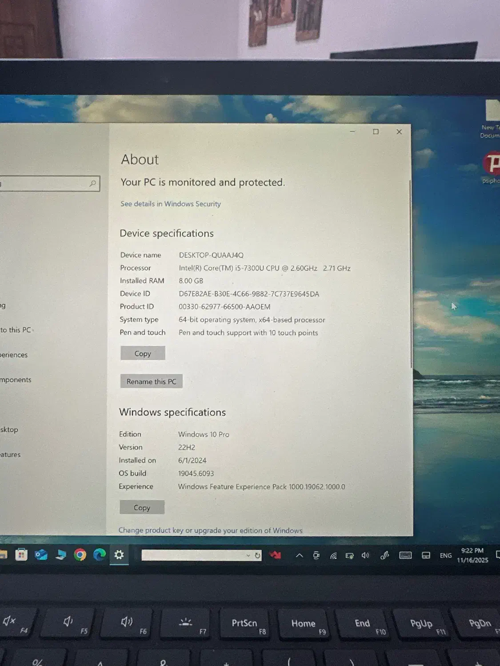Click the Device specifications heading
Image resolution: width=500 pixels, height=666 pixels.
tap(167, 234)
